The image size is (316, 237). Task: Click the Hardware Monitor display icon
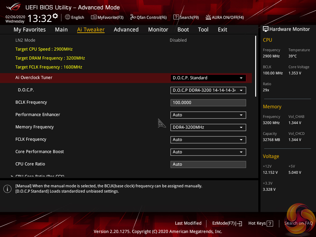click(x=266, y=29)
